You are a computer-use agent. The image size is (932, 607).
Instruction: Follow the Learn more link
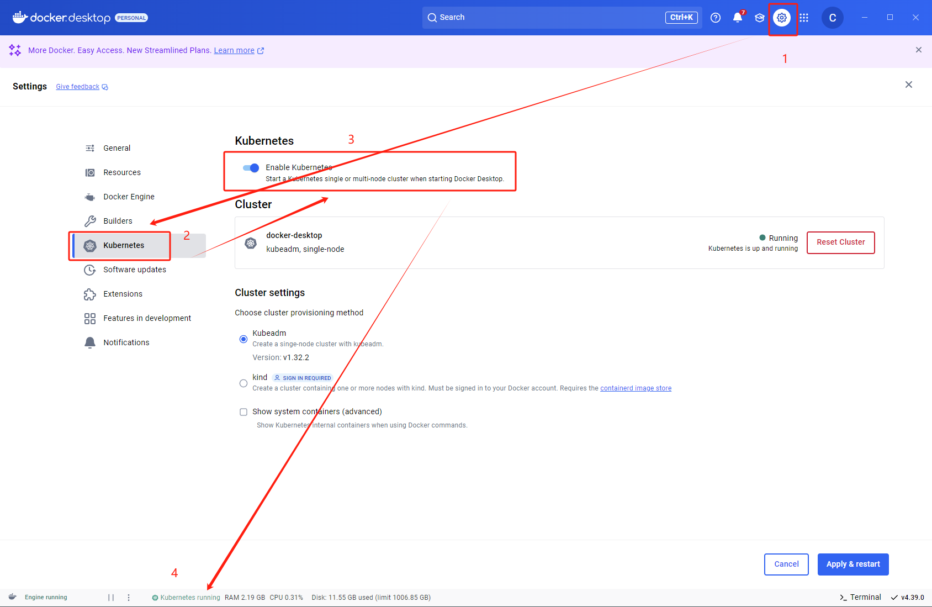click(x=234, y=50)
